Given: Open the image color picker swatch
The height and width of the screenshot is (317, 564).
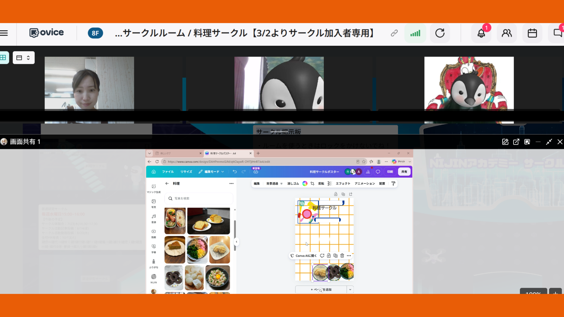Looking at the screenshot, I should point(305,183).
